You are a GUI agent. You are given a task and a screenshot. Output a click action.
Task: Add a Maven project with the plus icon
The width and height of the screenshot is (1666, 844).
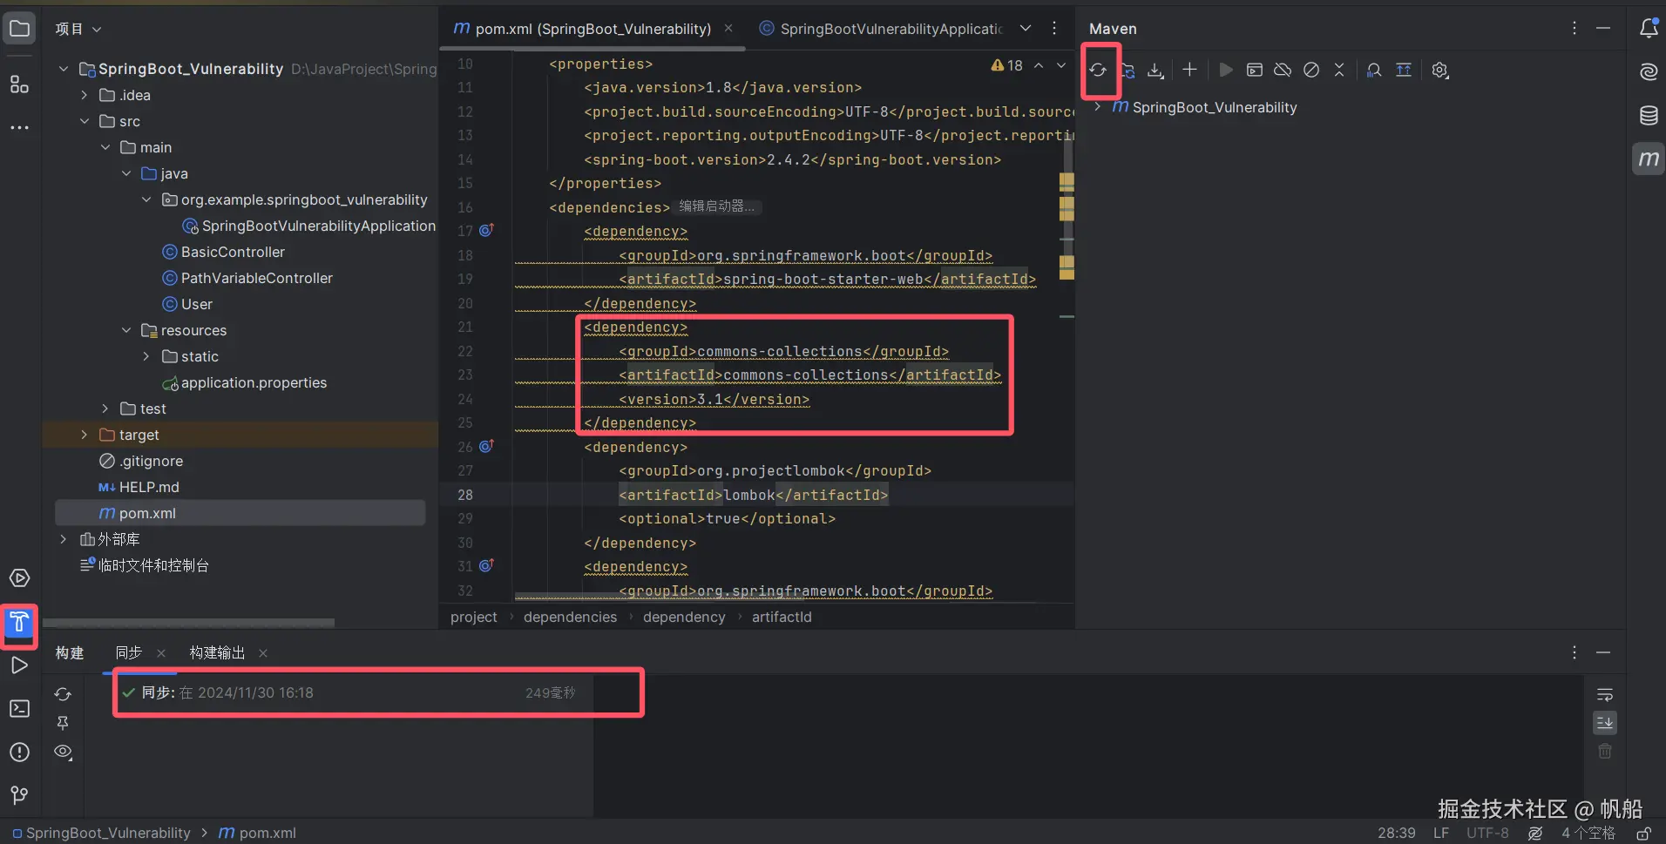pyautogui.click(x=1189, y=70)
